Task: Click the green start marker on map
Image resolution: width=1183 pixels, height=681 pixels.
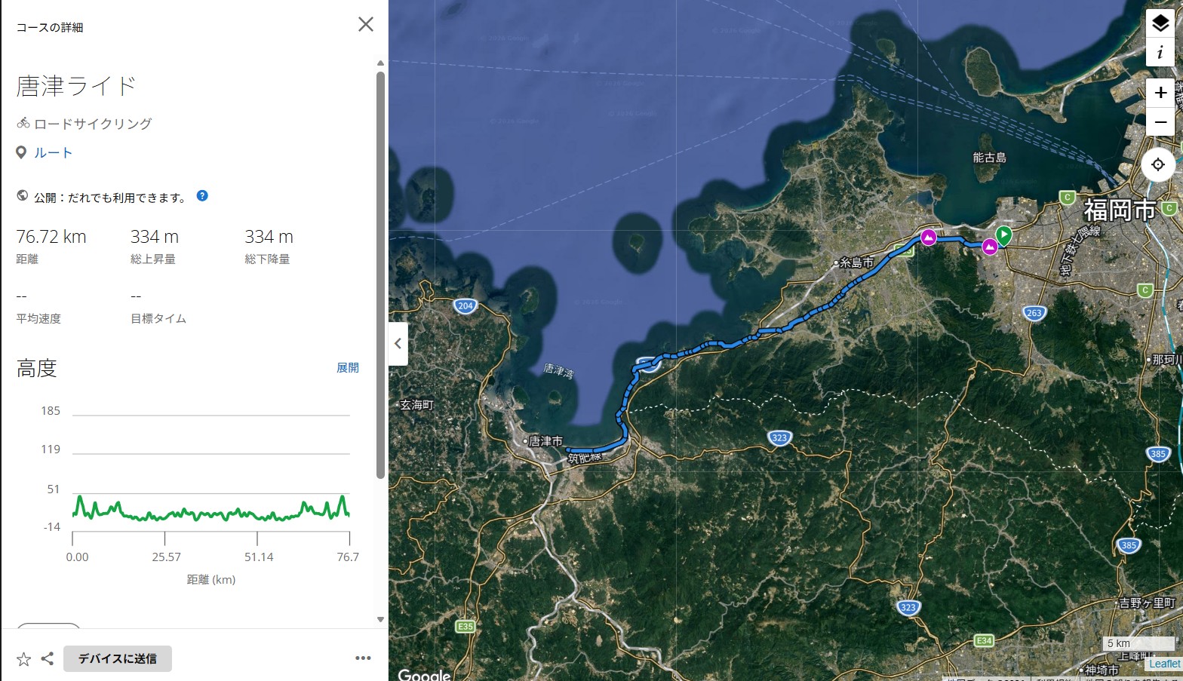Action: 1003,235
